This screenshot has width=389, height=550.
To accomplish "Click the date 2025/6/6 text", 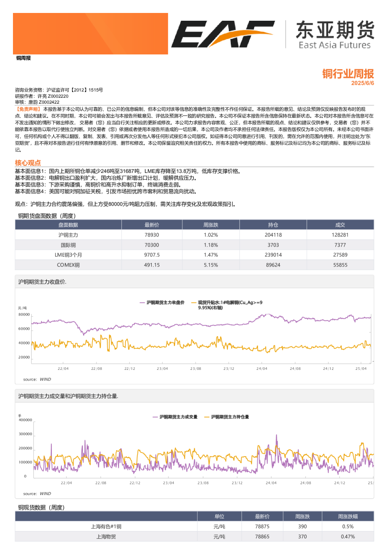I will [x=363, y=82].
